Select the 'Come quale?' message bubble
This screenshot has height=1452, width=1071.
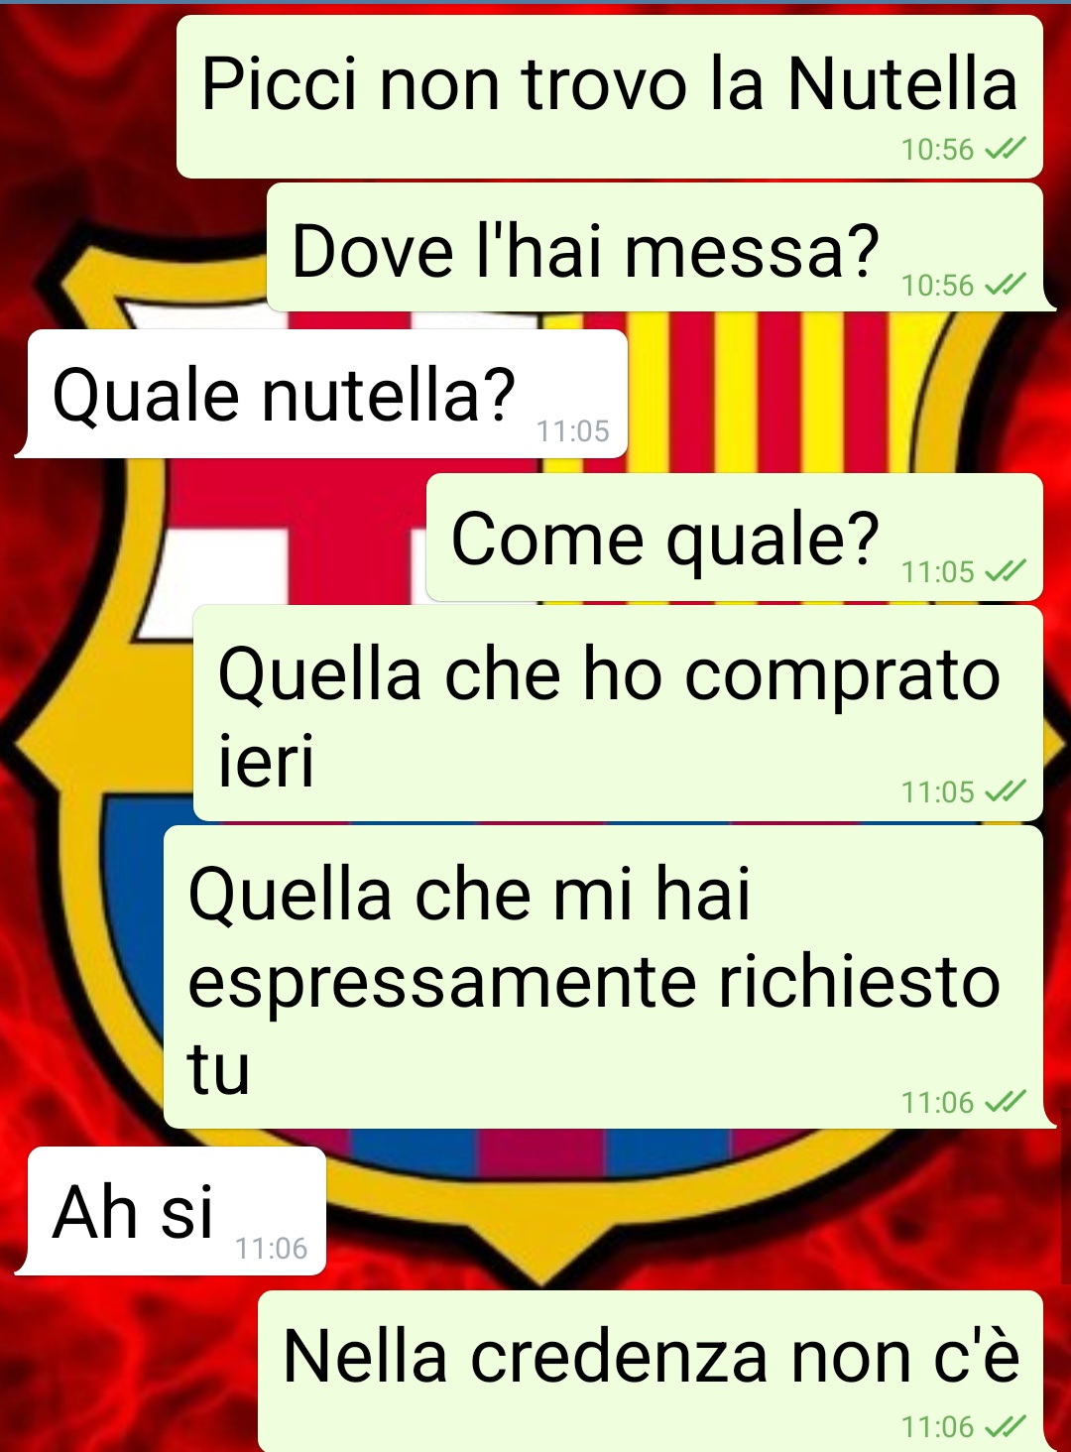[735, 538]
